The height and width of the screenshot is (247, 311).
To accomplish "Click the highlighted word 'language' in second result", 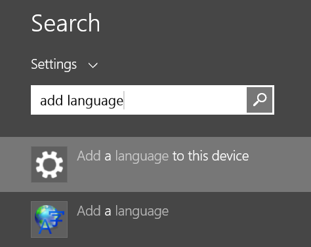I will click(142, 212).
